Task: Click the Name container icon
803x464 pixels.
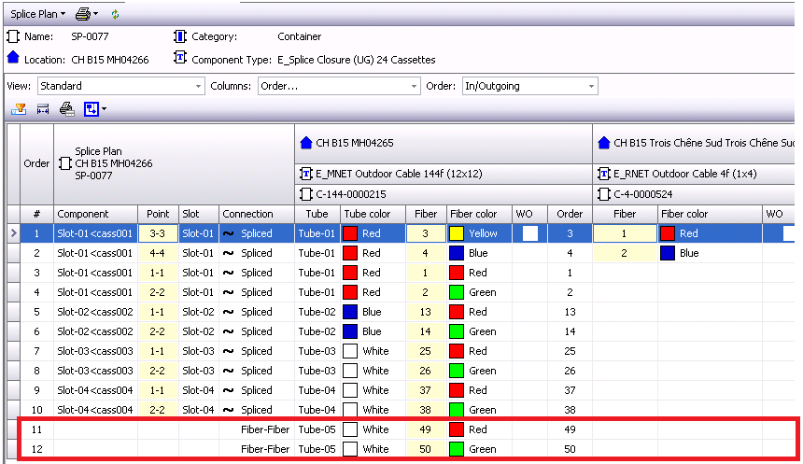Action: pos(13,36)
